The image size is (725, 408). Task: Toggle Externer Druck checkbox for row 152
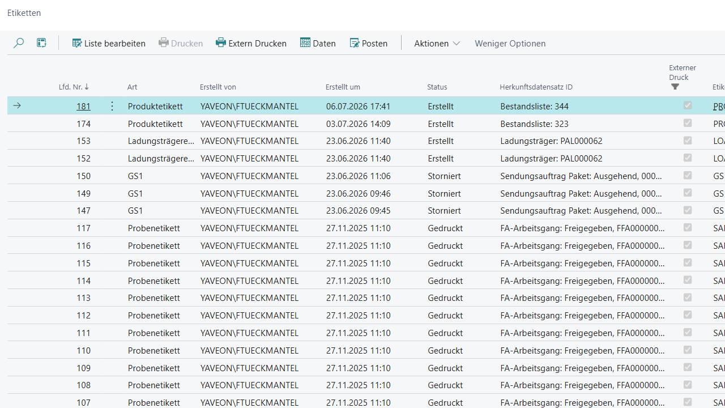(688, 158)
